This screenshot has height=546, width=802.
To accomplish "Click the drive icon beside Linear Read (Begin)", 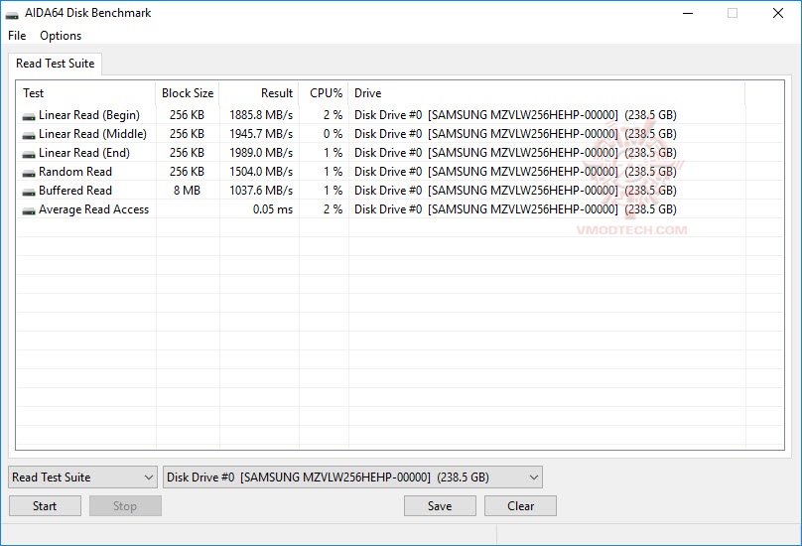I will [29, 116].
